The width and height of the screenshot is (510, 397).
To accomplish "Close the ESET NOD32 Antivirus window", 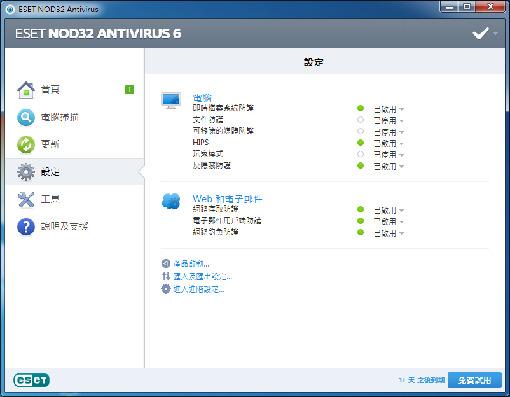I will [x=491, y=6].
